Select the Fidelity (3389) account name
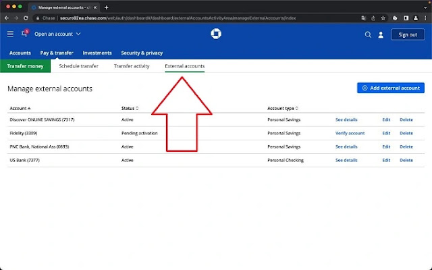 click(24, 133)
